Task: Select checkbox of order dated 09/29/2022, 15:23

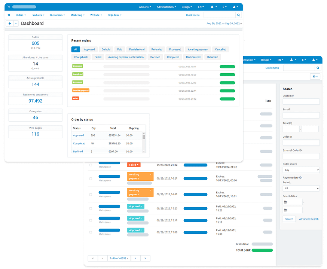Action: point(91,208)
